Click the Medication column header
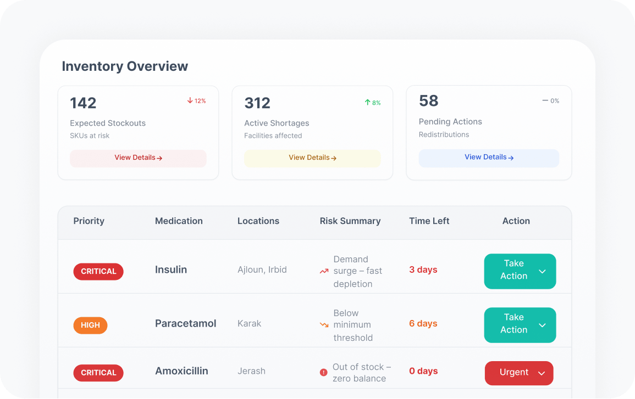Screen dimensions: 635x399 179,221
